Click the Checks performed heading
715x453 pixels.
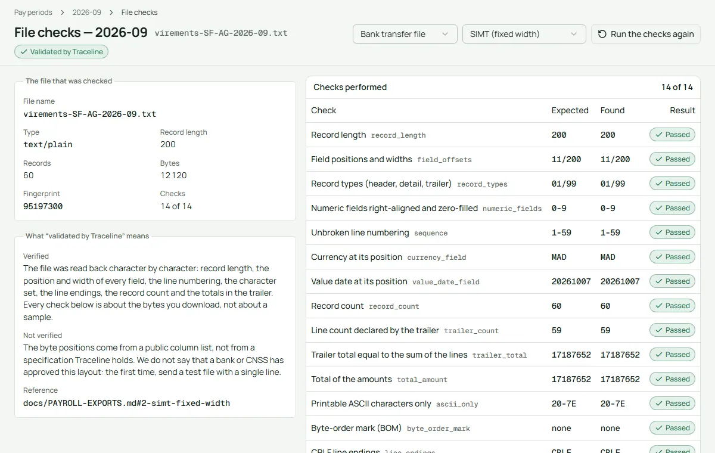point(350,87)
